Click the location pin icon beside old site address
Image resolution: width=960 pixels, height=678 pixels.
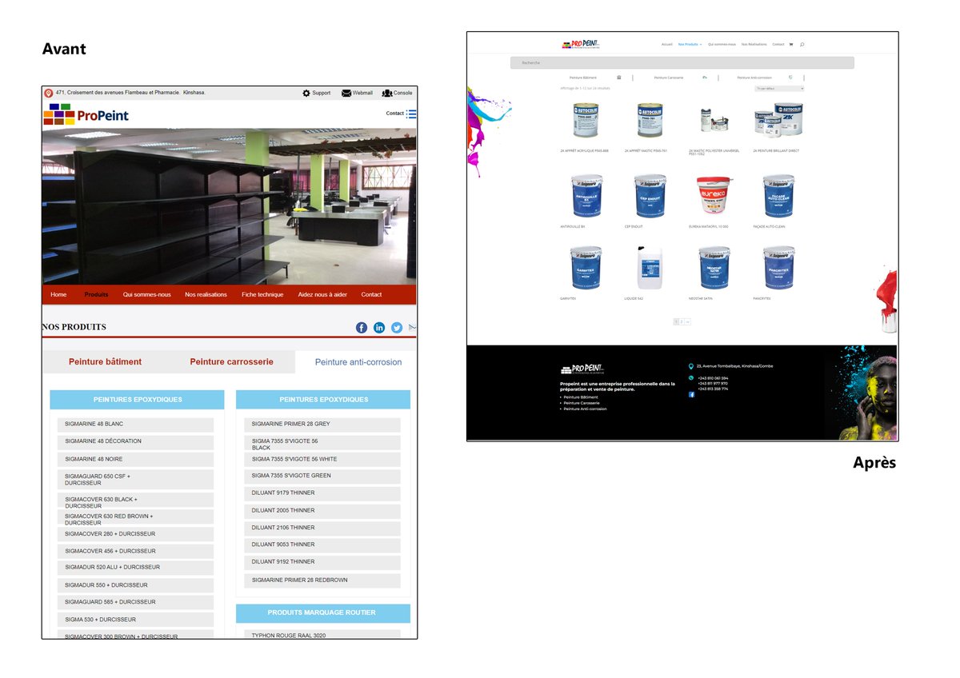click(x=49, y=93)
